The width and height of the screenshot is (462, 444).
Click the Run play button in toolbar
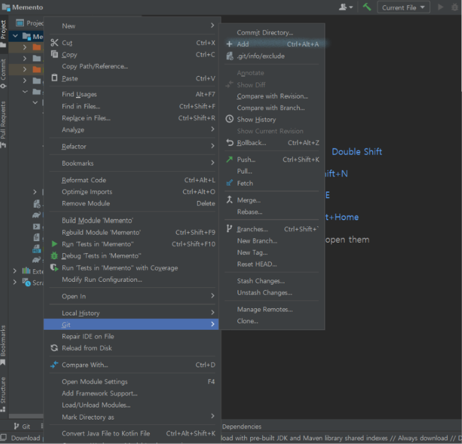click(440, 7)
